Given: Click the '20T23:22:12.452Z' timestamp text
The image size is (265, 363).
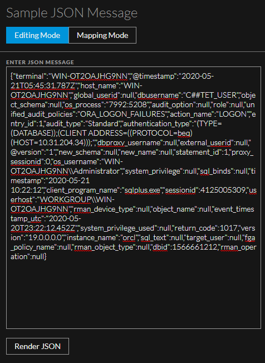Looking at the screenshot, I should pyautogui.click(x=43, y=228).
